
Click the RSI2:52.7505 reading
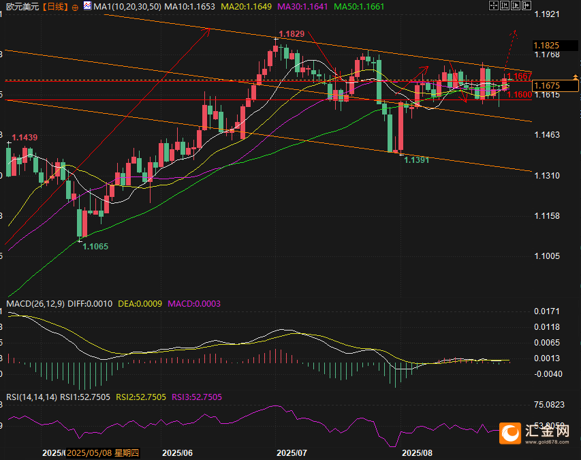coord(141,397)
